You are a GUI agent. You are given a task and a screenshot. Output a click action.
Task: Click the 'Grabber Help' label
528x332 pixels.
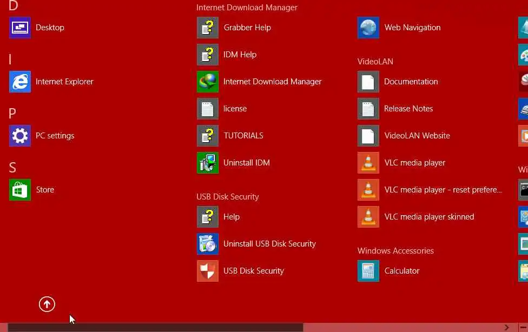247,28
